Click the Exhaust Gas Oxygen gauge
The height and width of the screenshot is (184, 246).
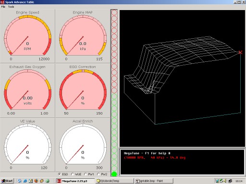[x=27, y=90]
